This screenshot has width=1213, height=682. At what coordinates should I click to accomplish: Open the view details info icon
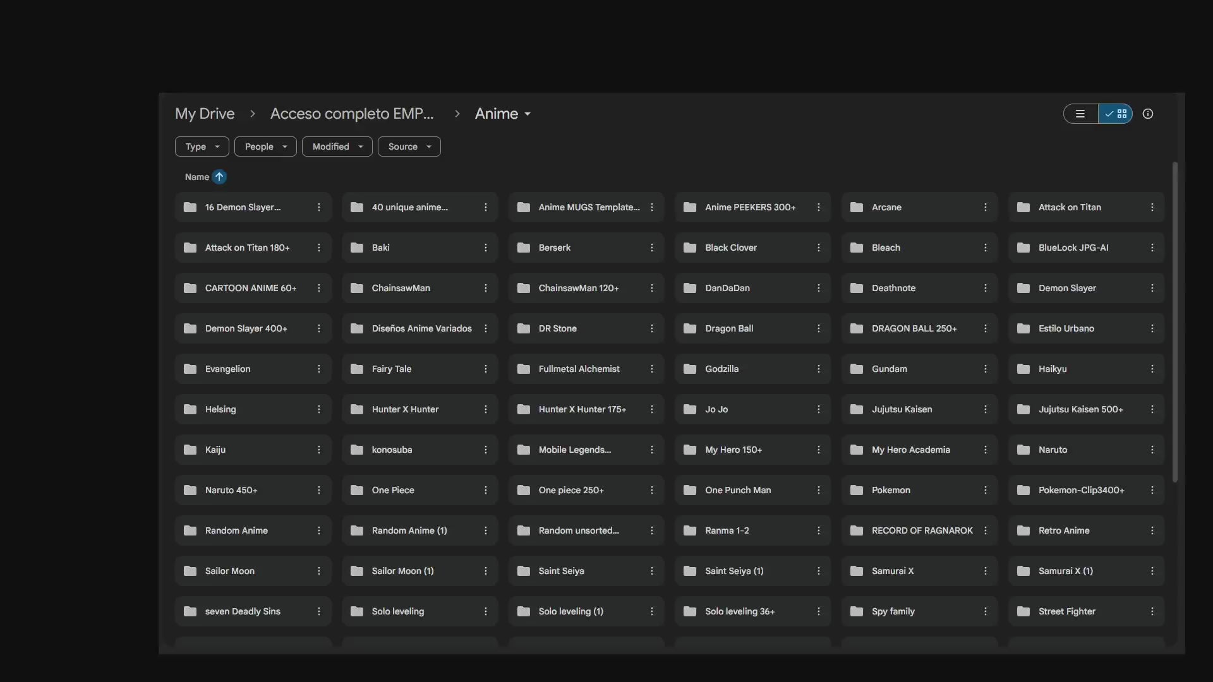click(1148, 114)
